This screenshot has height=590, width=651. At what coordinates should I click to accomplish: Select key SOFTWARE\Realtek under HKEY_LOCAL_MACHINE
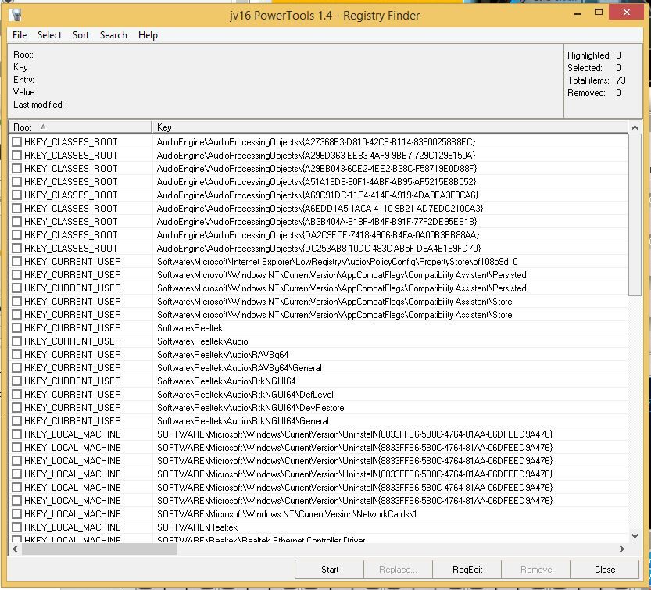pos(197,527)
